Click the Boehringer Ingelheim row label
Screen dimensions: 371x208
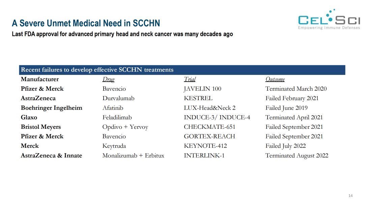click(51, 108)
